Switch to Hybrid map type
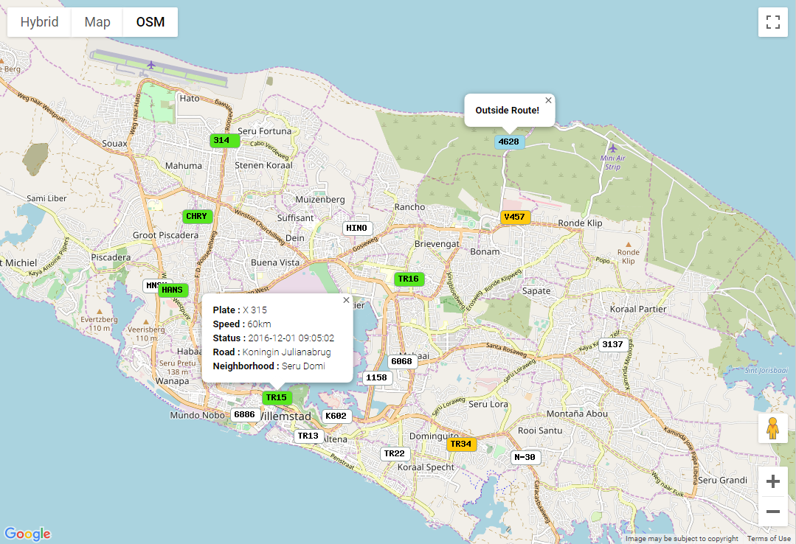 (x=39, y=22)
